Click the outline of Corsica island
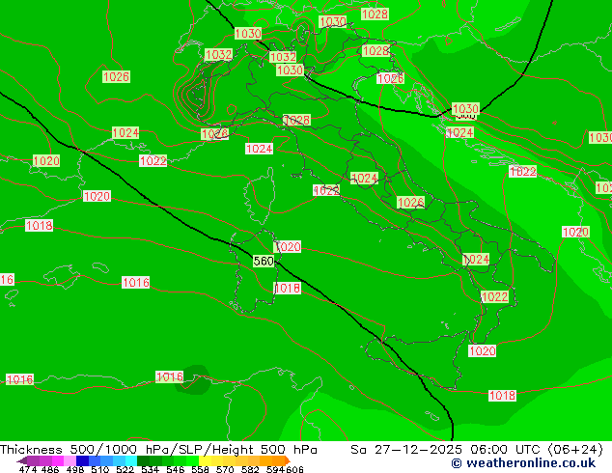Image resolution: width=612 pixels, height=473 pixels. pyautogui.click(x=259, y=196)
